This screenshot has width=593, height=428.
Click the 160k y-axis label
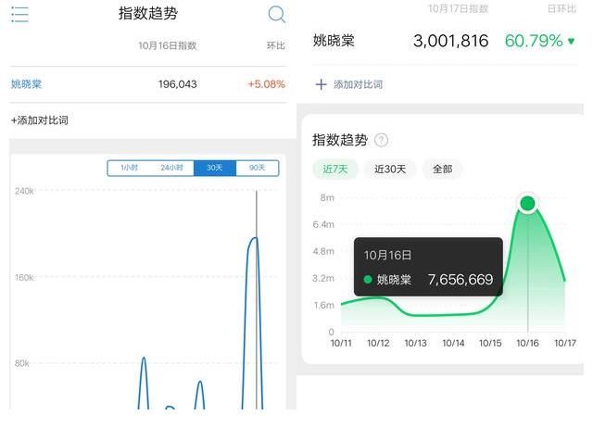coord(24,278)
